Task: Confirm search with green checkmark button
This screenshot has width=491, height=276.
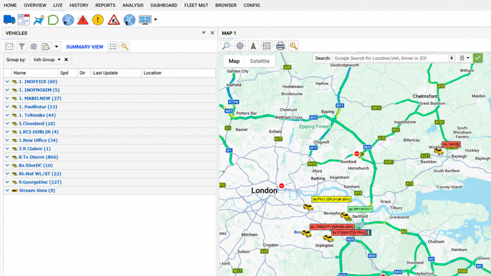Action: pyautogui.click(x=478, y=58)
